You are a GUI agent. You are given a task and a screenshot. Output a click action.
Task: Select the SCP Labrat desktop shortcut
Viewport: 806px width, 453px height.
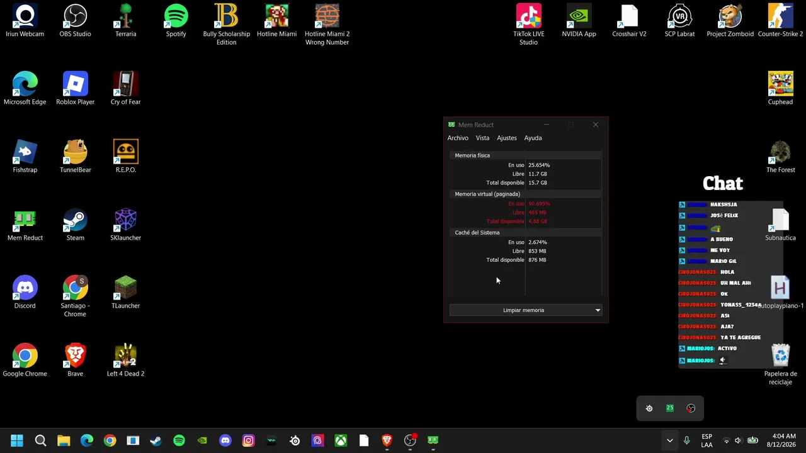(680, 21)
